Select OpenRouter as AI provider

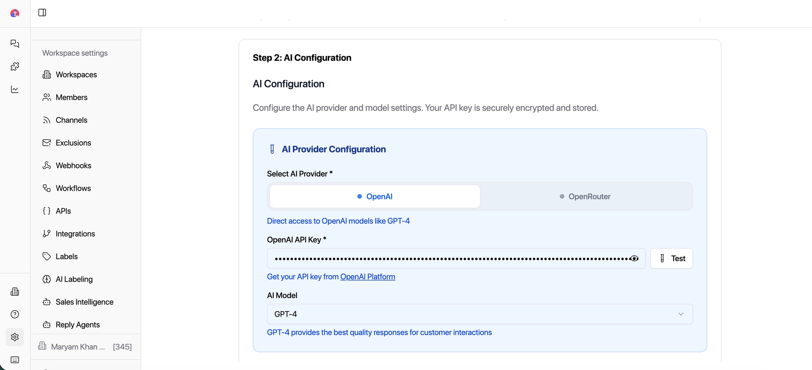(585, 196)
